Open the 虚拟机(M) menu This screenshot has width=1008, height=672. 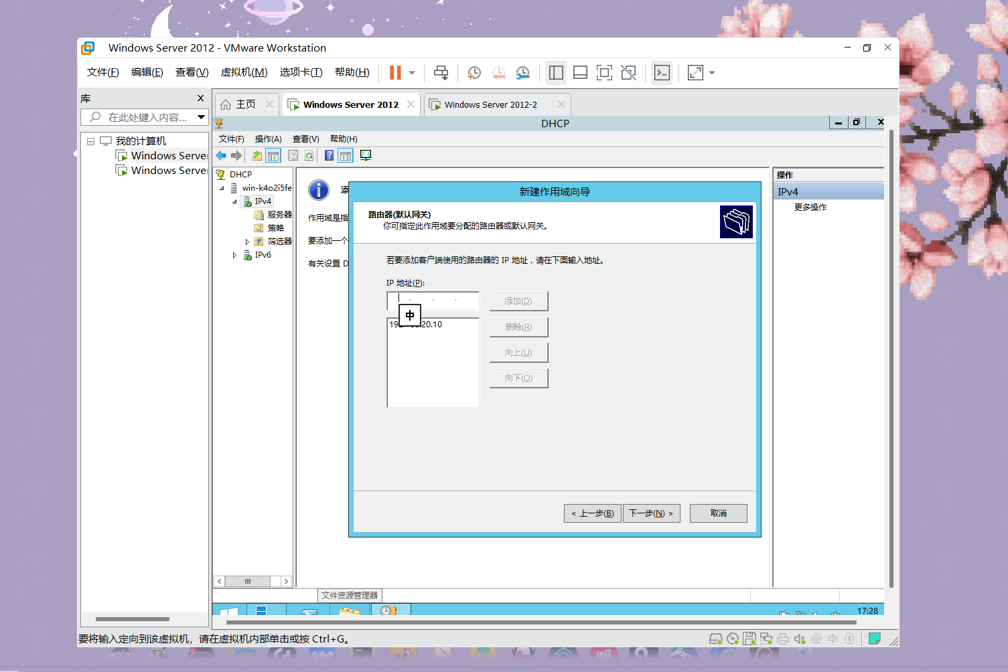(x=244, y=72)
